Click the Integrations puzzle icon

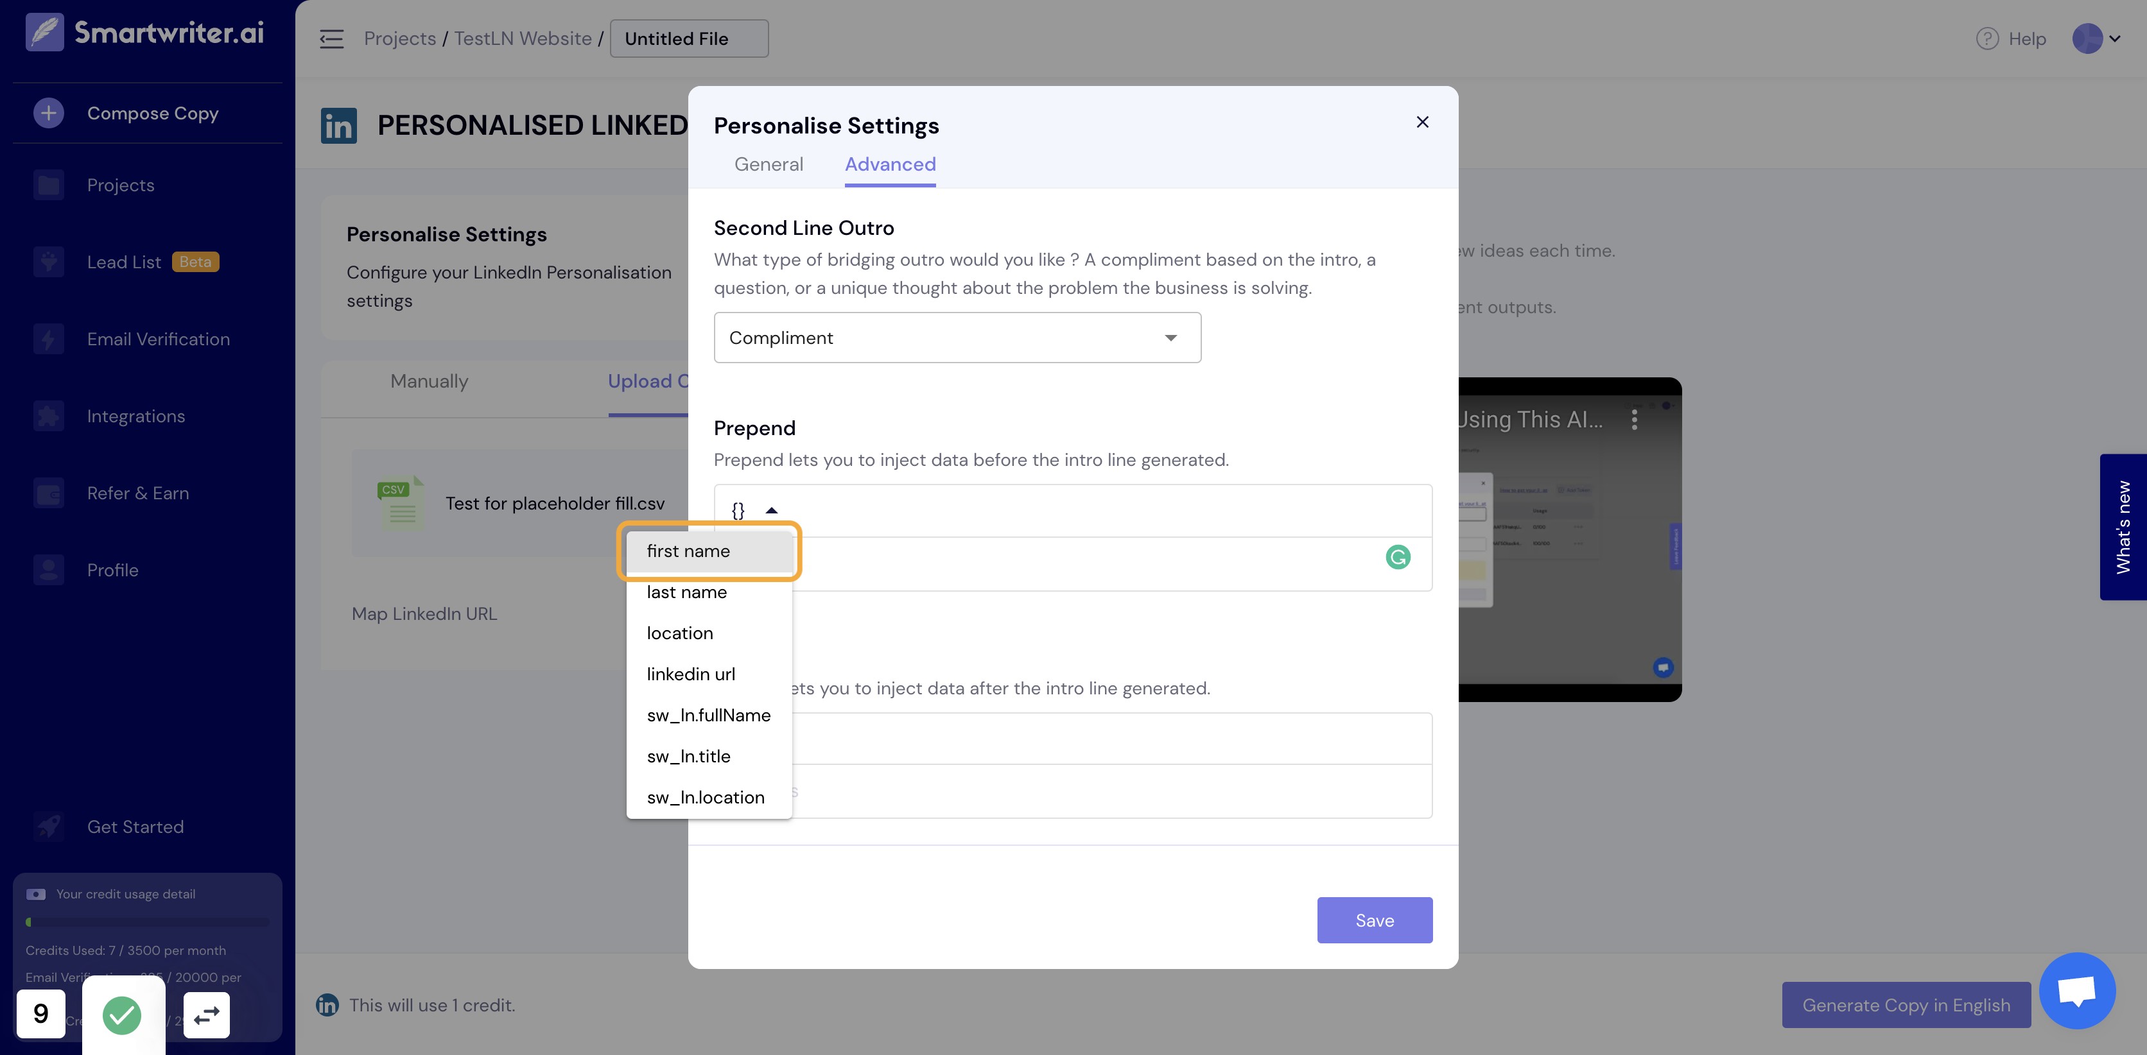click(x=48, y=416)
